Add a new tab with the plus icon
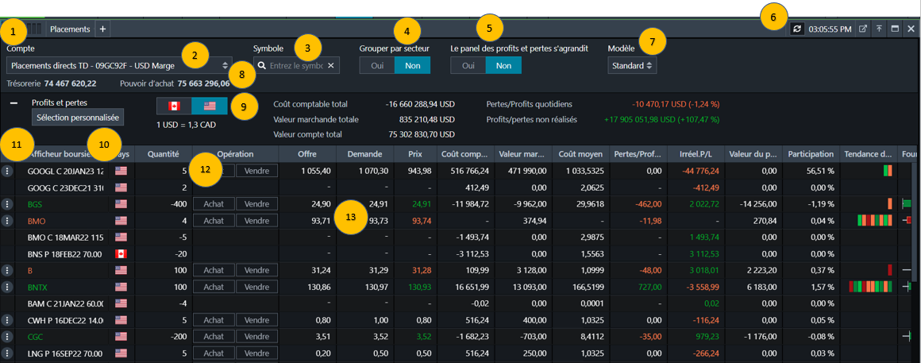This screenshot has height=363, width=921. 102,29
